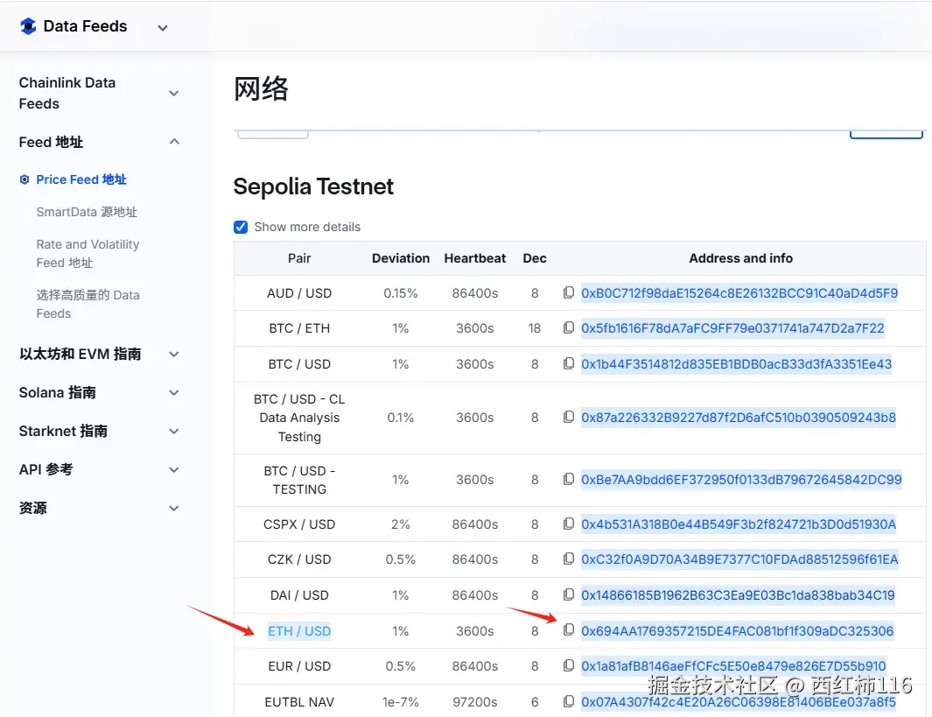Click the 0.15% deviation value

pos(401,293)
